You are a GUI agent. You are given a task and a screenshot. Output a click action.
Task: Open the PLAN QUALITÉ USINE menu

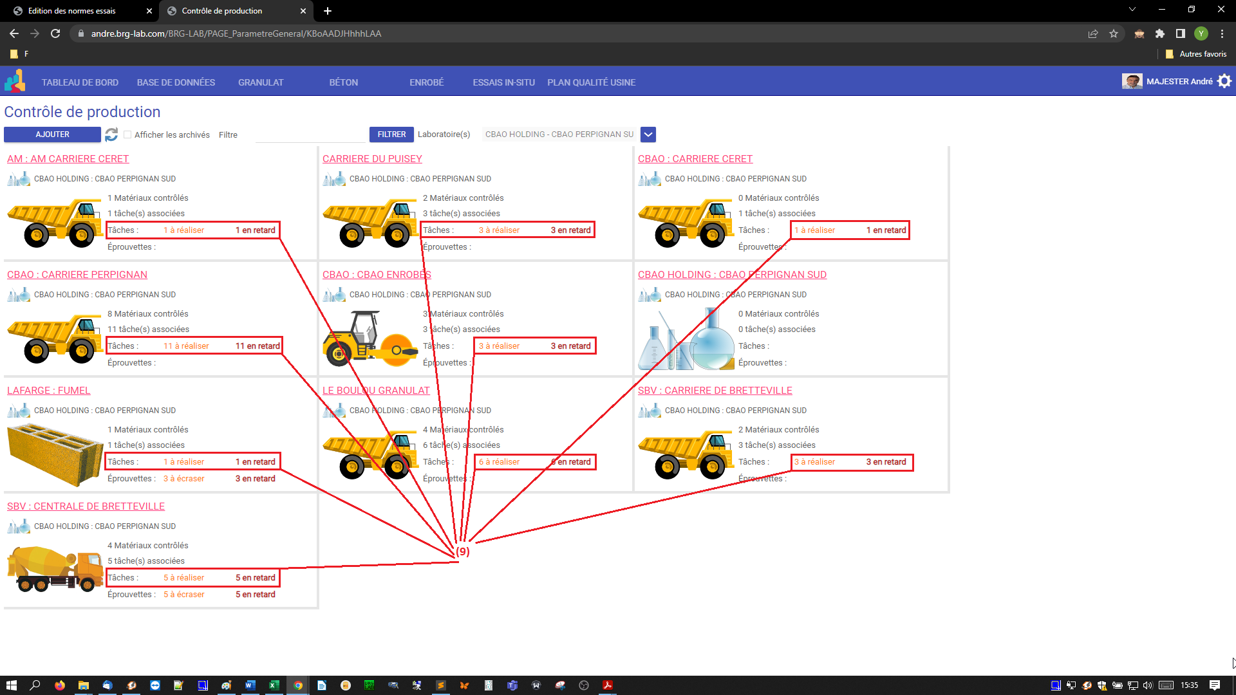592,82
